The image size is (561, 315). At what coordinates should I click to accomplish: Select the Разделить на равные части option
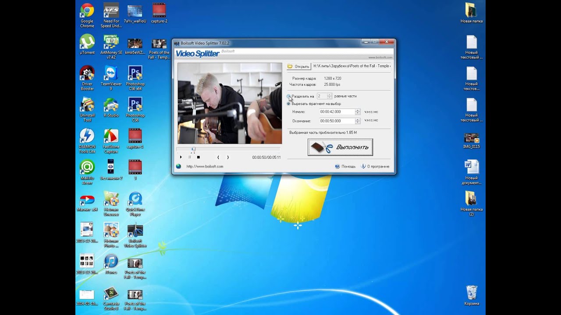(288, 96)
